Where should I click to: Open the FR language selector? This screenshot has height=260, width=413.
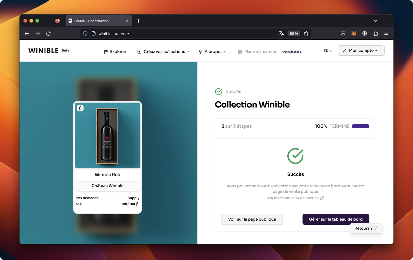click(x=328, y=51)
